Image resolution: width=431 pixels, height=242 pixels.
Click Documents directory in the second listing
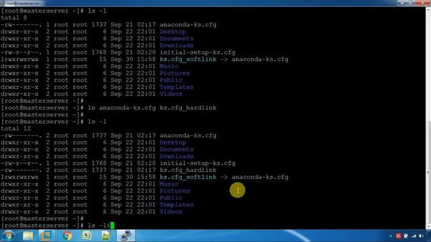[176, 149]
